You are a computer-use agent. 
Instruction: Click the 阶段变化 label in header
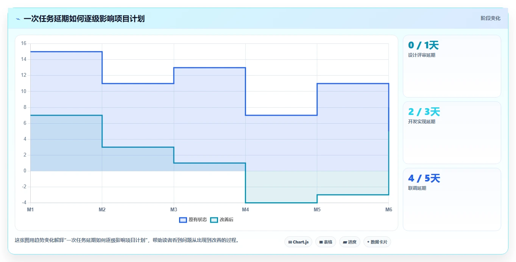(x=491, y=18)
